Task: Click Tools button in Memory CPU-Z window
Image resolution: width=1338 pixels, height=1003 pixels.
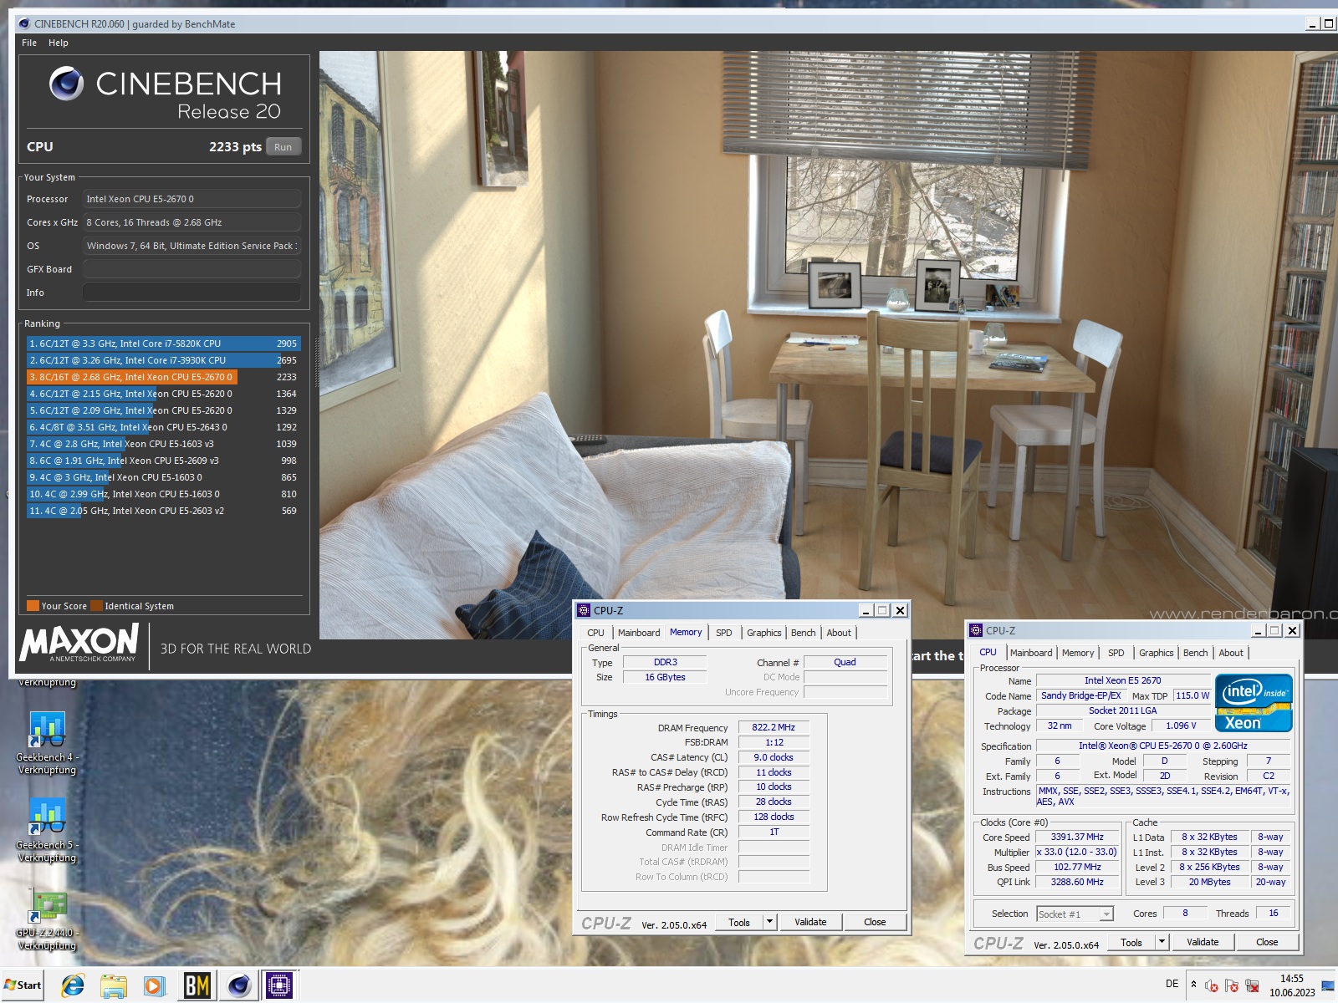Action: click(739, 922)
